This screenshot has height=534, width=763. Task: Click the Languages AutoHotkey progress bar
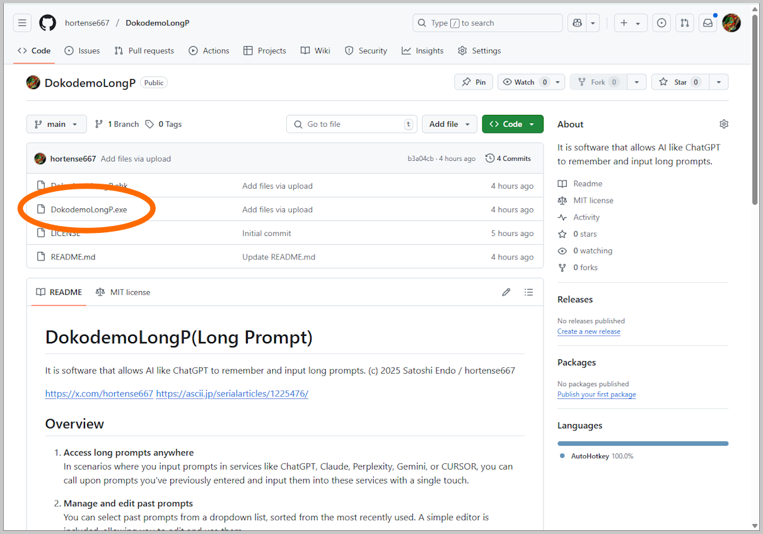click(x=643, y=444)
